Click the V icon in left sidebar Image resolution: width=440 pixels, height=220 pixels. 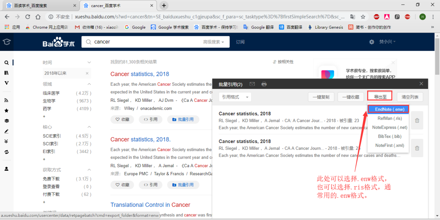6,83
